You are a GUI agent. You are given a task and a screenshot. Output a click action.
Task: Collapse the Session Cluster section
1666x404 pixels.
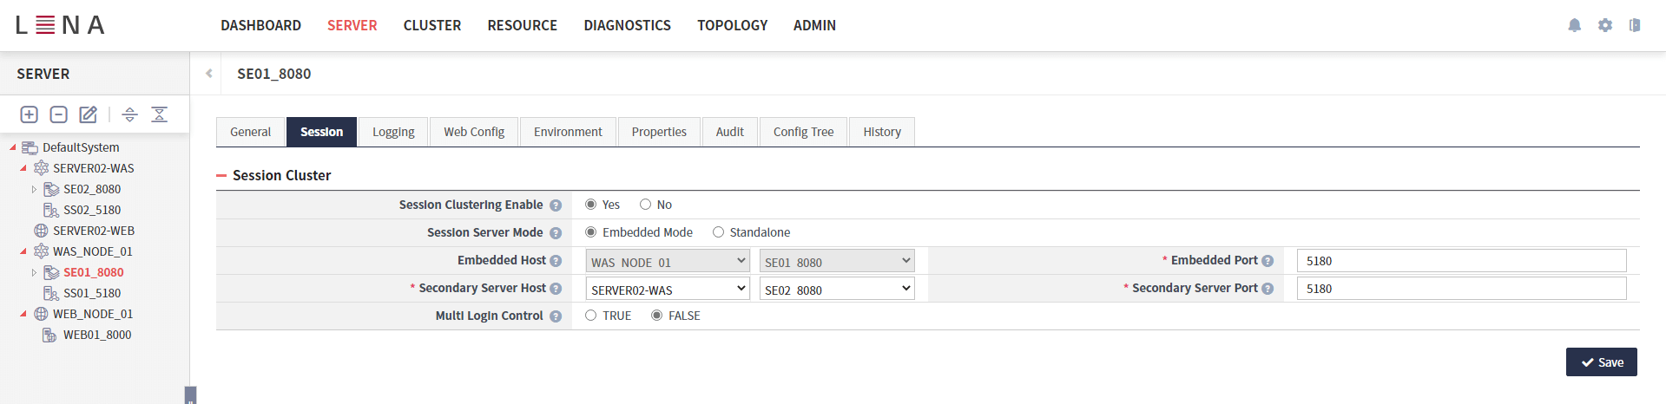pos(221,175)
